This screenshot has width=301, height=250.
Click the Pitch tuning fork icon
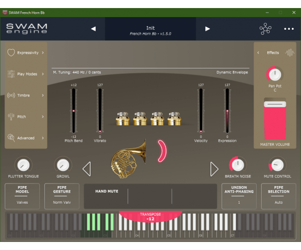[x=11, y=117]
